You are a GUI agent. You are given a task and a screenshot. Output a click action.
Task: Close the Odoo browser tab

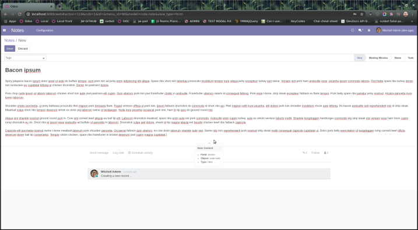click(51, 6)
